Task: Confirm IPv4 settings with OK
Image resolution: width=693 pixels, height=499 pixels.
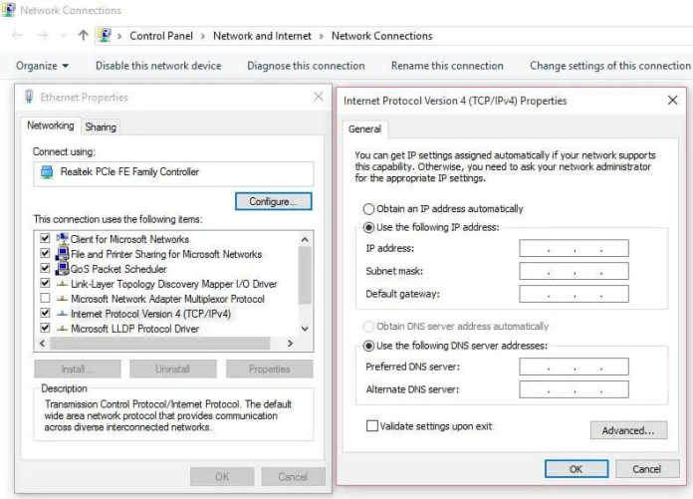Action: point(577,469)
